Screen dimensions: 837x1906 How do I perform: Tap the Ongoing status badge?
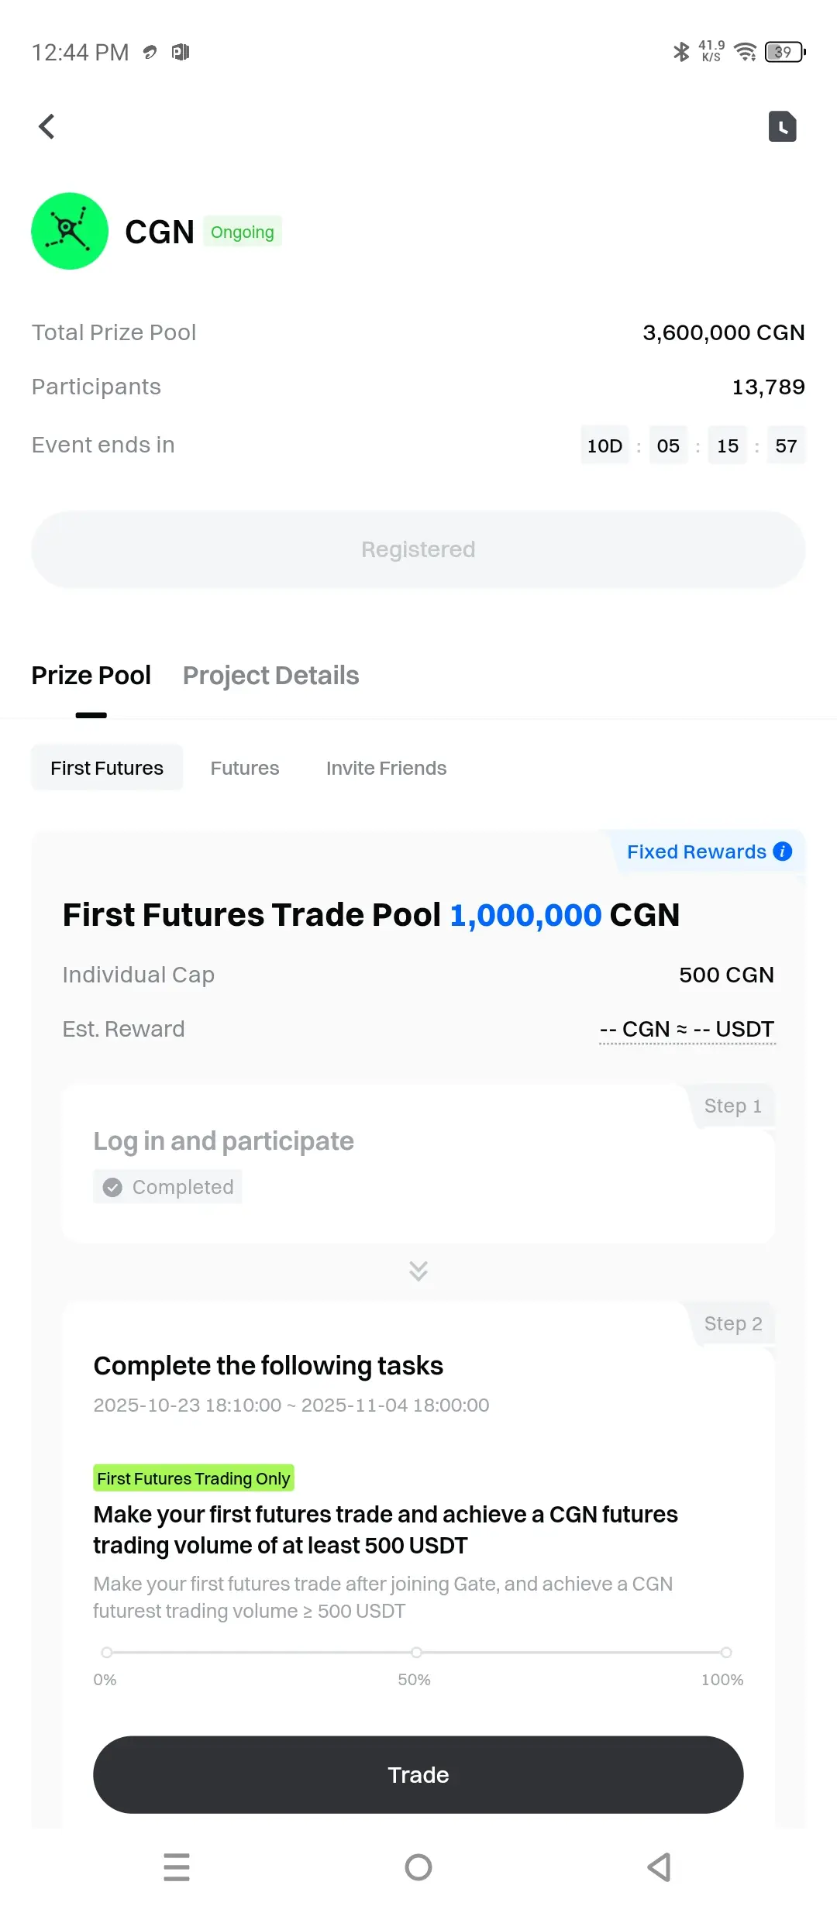(243, 232)
